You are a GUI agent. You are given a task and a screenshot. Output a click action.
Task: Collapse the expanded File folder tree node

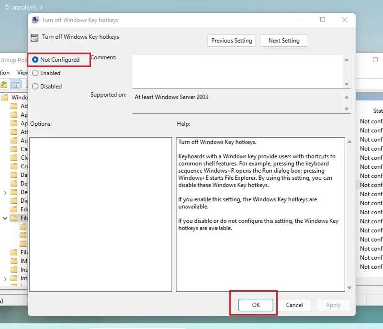[5, 218]
